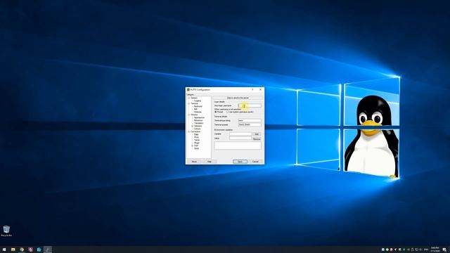Select Behaviour in the category tree
450x253 pixels.
click(x=198, y=120)
